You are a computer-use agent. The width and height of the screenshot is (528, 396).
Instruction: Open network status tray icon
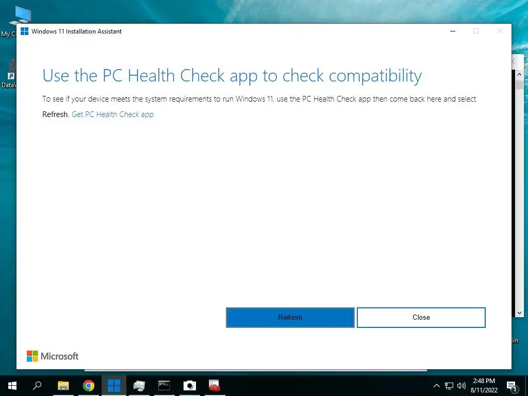click(x=449, y=386)
